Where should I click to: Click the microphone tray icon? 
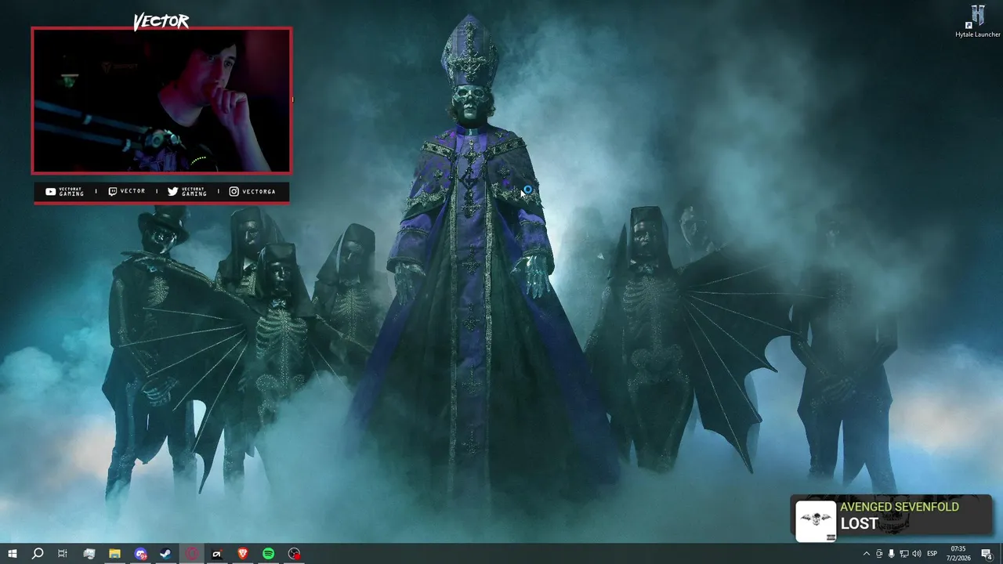891,554
